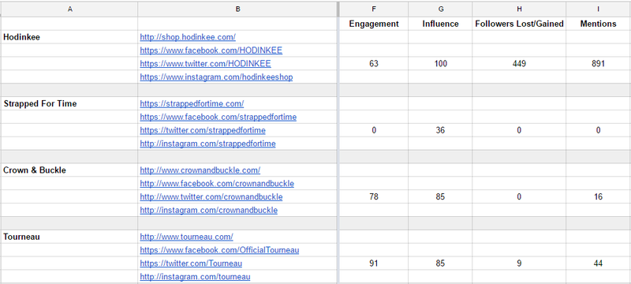Image resolution: width=631 pixels, height=284 pixels.
Task: Select column A header
Action: pyautogui.click(x=69, y=9)
